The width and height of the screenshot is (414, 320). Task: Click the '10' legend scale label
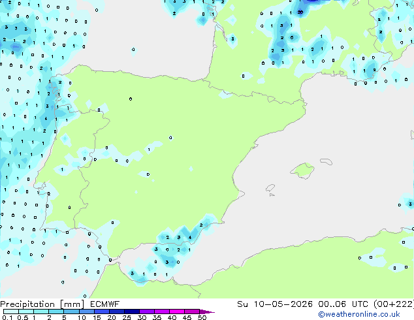click(x=82, y=317)
